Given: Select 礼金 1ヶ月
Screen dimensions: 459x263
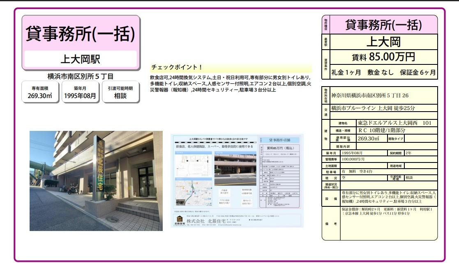Looking at the screenshot, I should pos(346,73).
